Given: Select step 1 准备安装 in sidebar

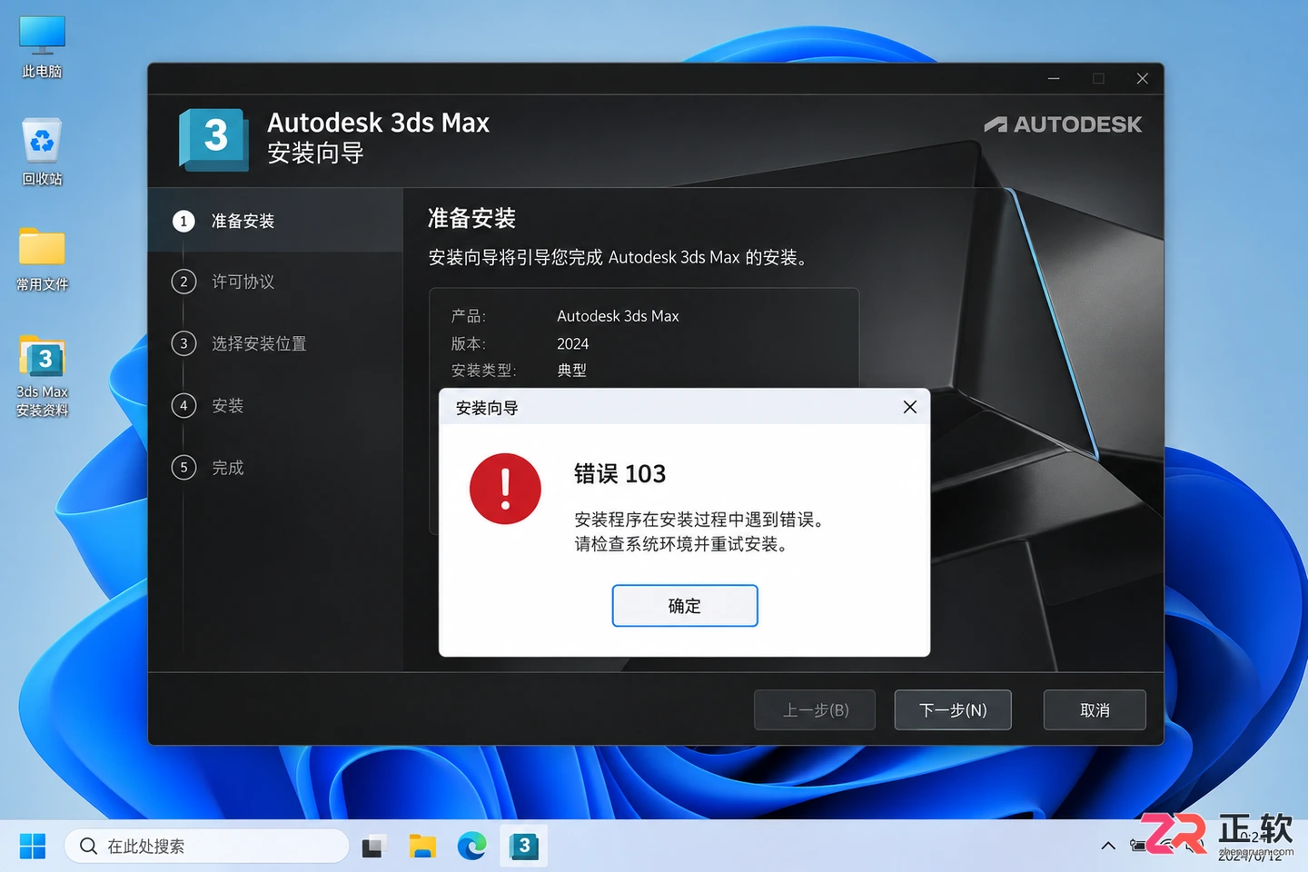Looking at the screenshot, I should tap(275, 221).
